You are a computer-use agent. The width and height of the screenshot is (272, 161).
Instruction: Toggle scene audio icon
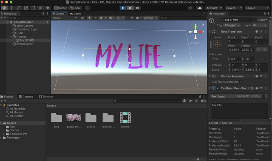point(95,18)
